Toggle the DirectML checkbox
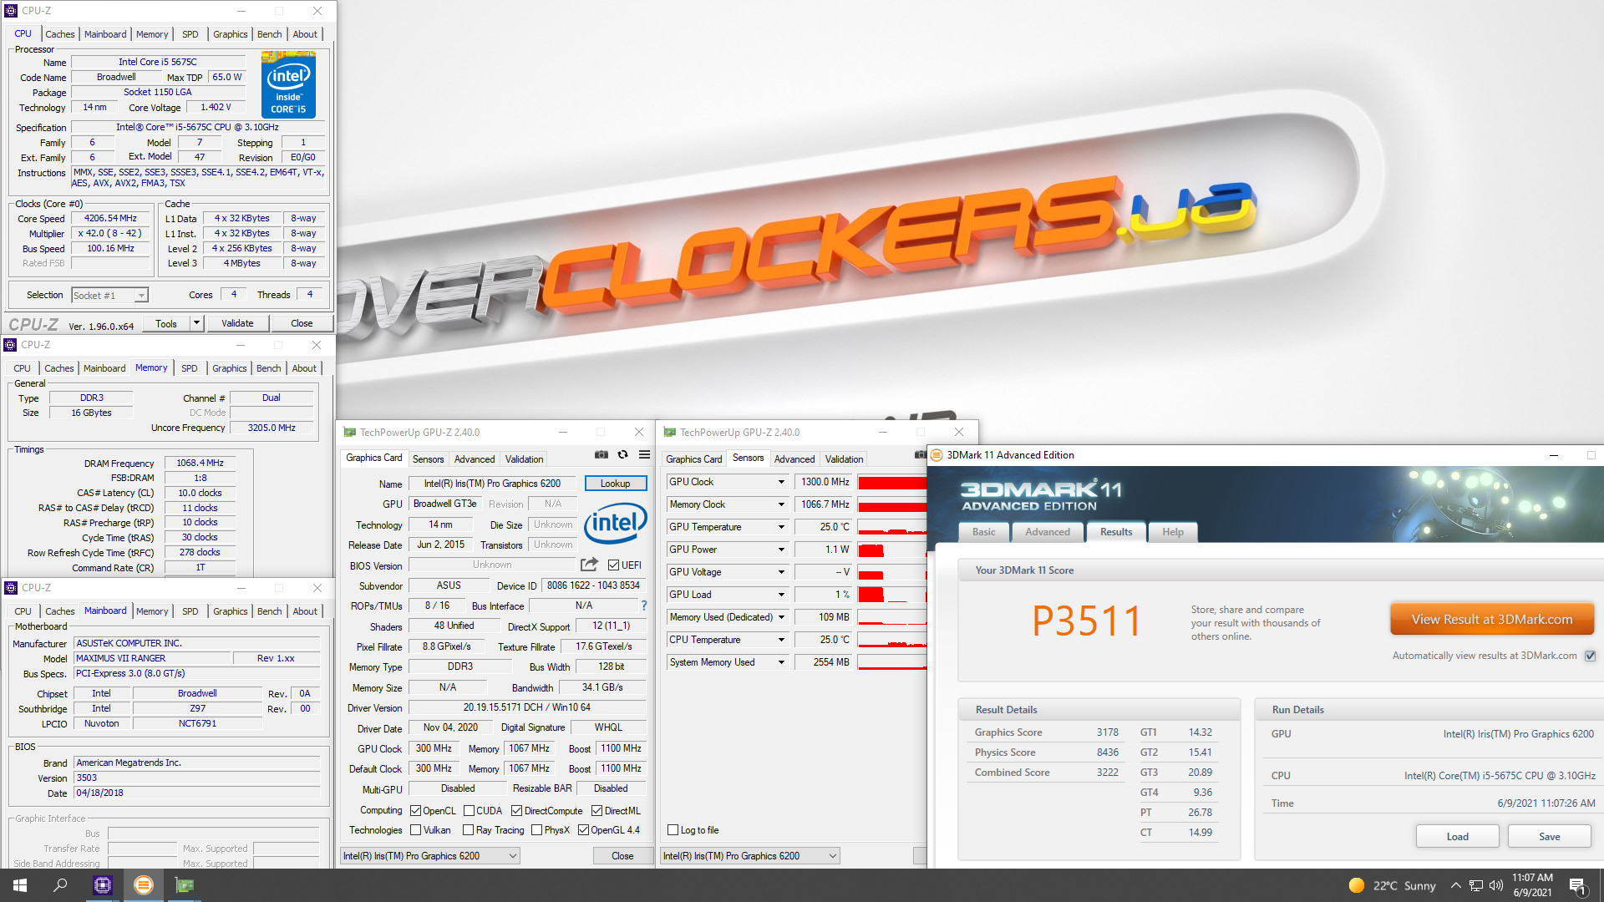1604x902 pixels. [x=597, y=811]
